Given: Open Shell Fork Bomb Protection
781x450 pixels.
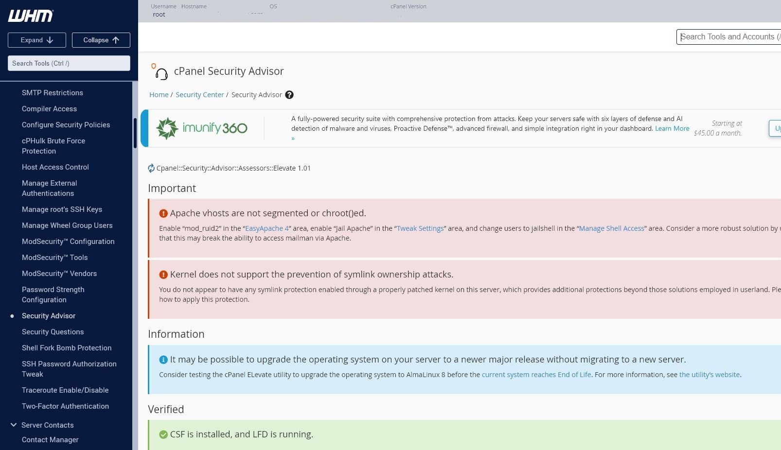Looking at the screenshot, I should pyautogui.click(x=67, y=348).
